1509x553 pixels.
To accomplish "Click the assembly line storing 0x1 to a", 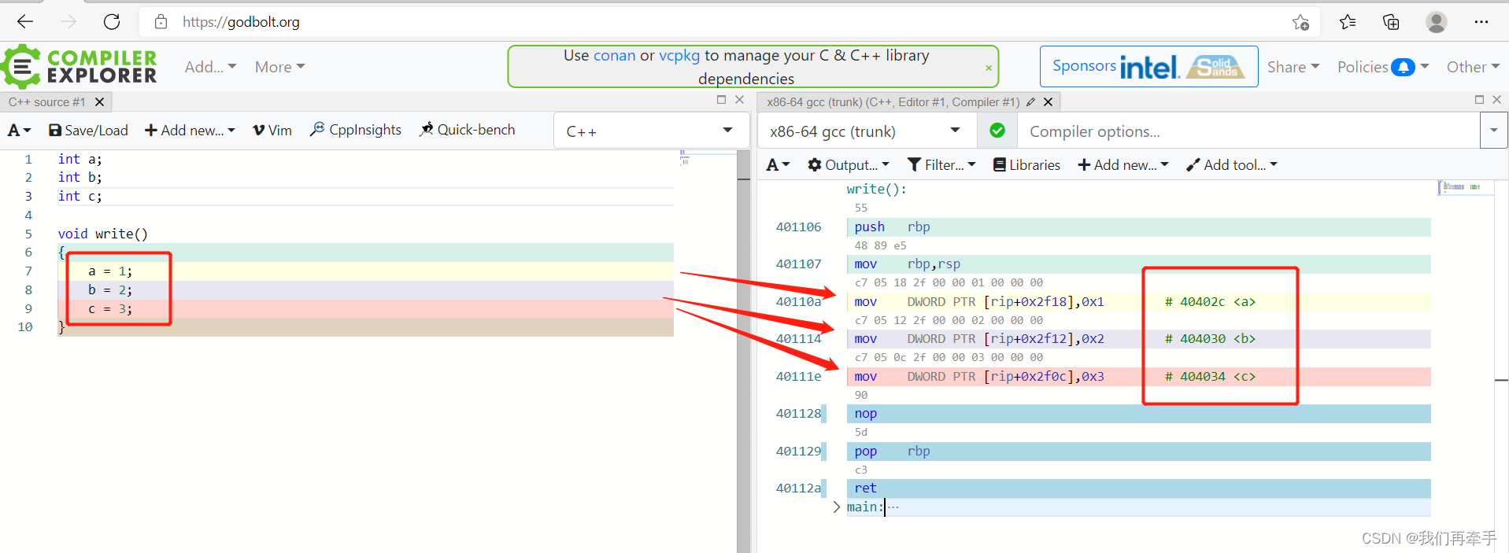I will [1138, 302].
